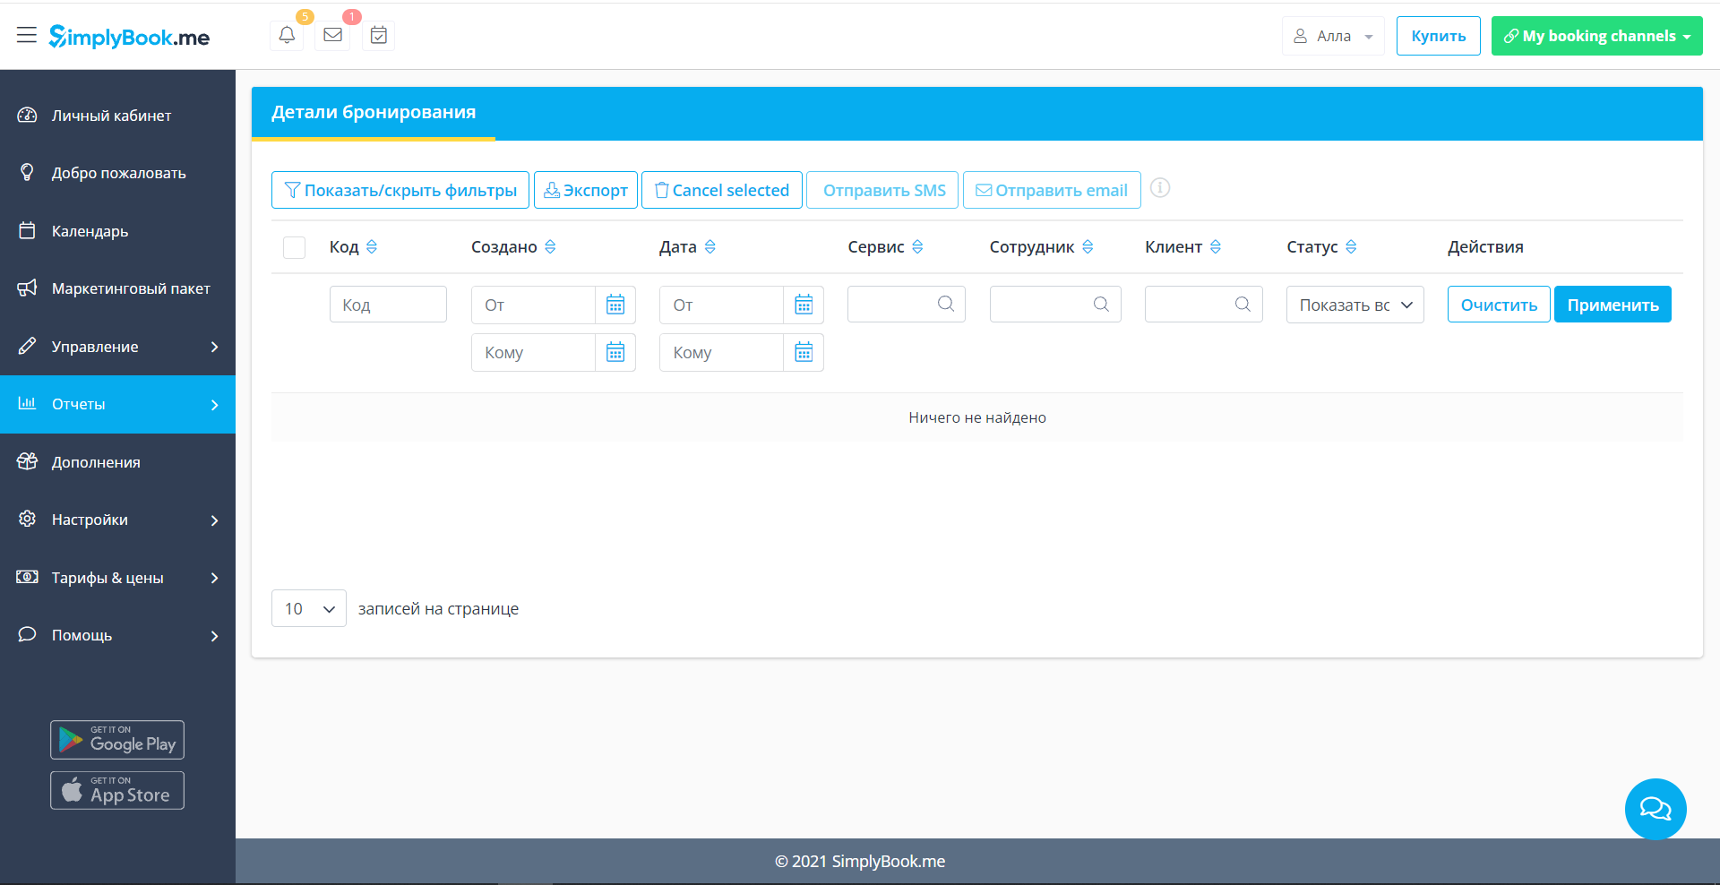Expand the Помощь sidebar submenu
Image resolution: width=1720 pixels, height=885 pixels.
pos(215,636)
